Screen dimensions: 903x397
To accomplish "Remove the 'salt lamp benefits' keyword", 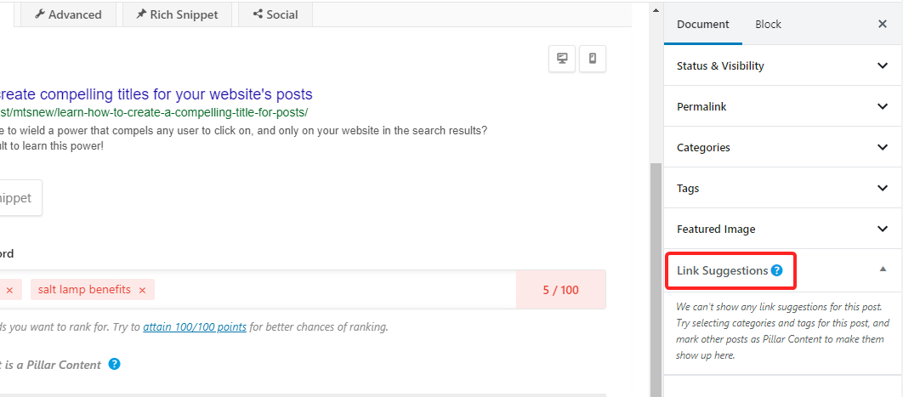I will click(x=142, y=290).
